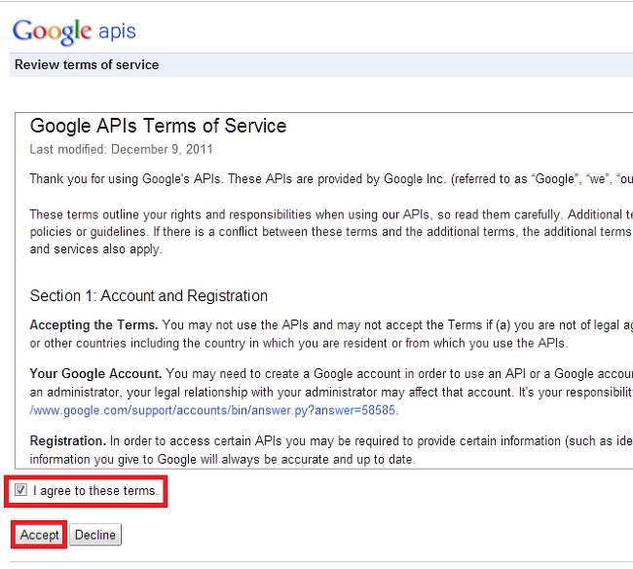Click the Decline button
The width and height of the screenshot is (633, 569).
pyautogui.click(x=95, y=535)
